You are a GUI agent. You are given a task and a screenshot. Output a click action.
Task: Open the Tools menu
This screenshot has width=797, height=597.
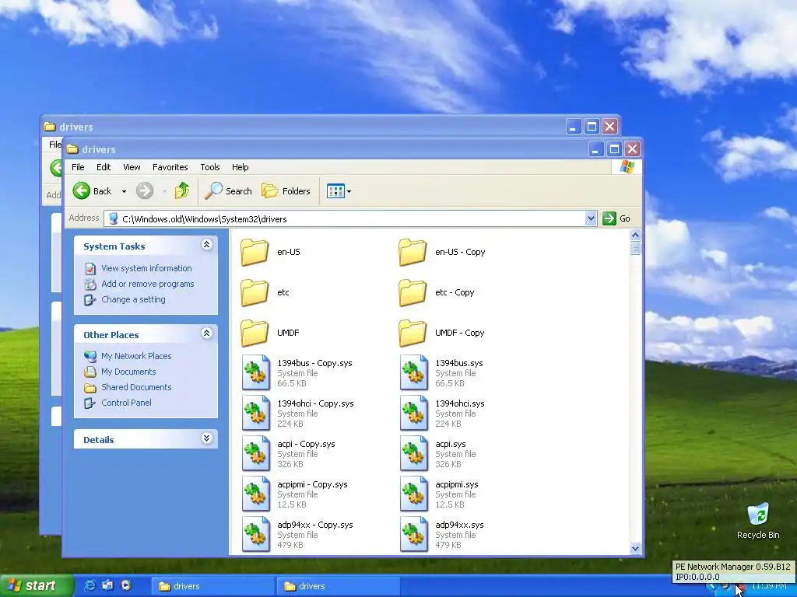pyautogui.click(x=210, y=167)
